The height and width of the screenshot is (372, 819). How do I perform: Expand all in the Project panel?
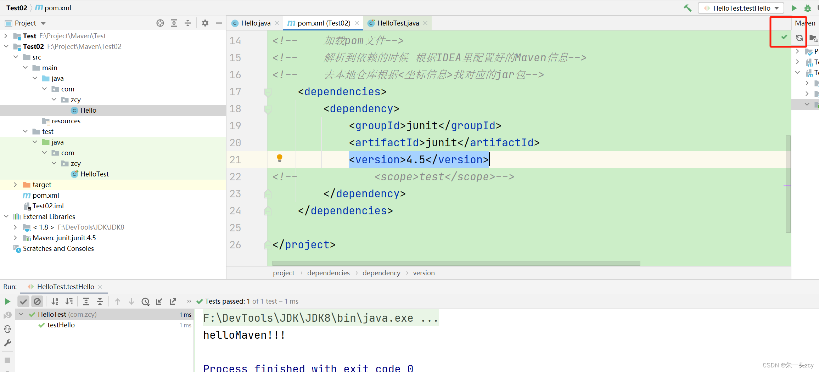pos(174,23)
